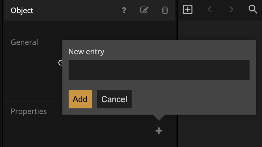Click the popup's downward pointer arrow
Image resolution: width=262 pixels, height=147 pixels.
click(159, 117)
